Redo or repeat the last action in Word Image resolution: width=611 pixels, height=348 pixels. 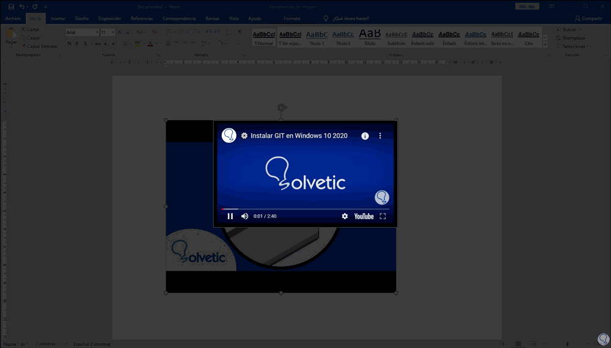click(35, 7)
